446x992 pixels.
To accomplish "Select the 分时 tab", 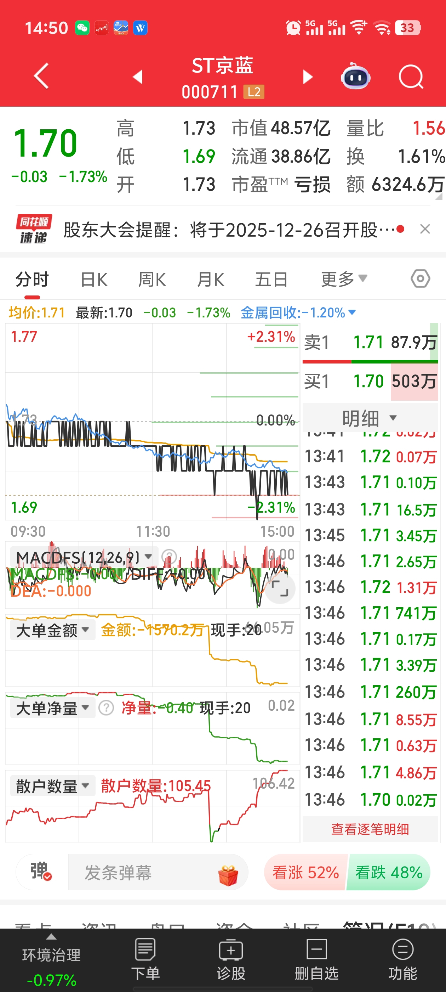I will tap(32, 280).
